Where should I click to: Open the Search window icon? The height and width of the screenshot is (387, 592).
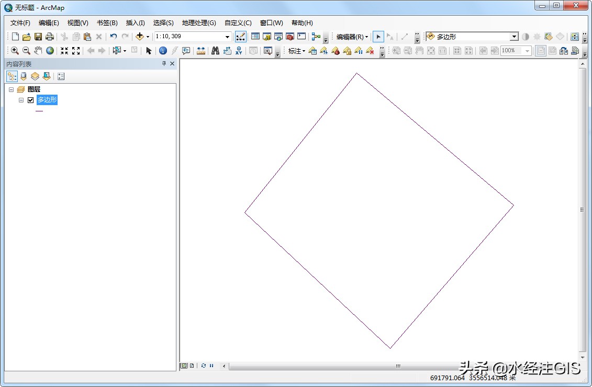[x=278, y=37]
